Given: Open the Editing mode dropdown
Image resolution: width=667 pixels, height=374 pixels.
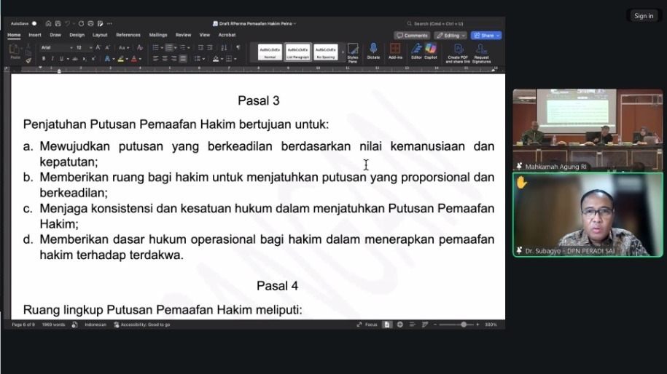Looking at the screenshot, I should (450, 35).
